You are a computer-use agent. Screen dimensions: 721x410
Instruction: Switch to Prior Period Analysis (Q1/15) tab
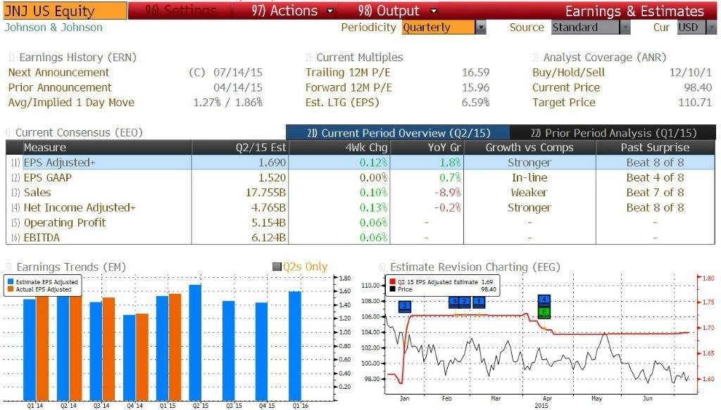pyautogui.click(x=613, y=133)
